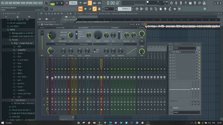Image resolution: width=223 pixels, height=125 pixels.
Task: Click the floppy disk save icon
Action: 190,3
